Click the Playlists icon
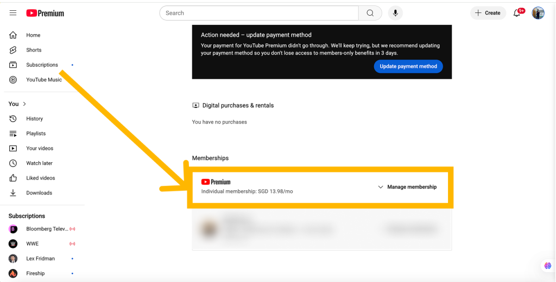Screen dimensions: 556x282 click(x=13, y=133)
